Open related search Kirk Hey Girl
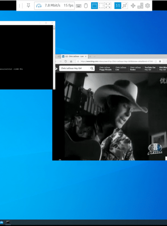The height and width of the screenshot is (226, 167). pos(163,68)
